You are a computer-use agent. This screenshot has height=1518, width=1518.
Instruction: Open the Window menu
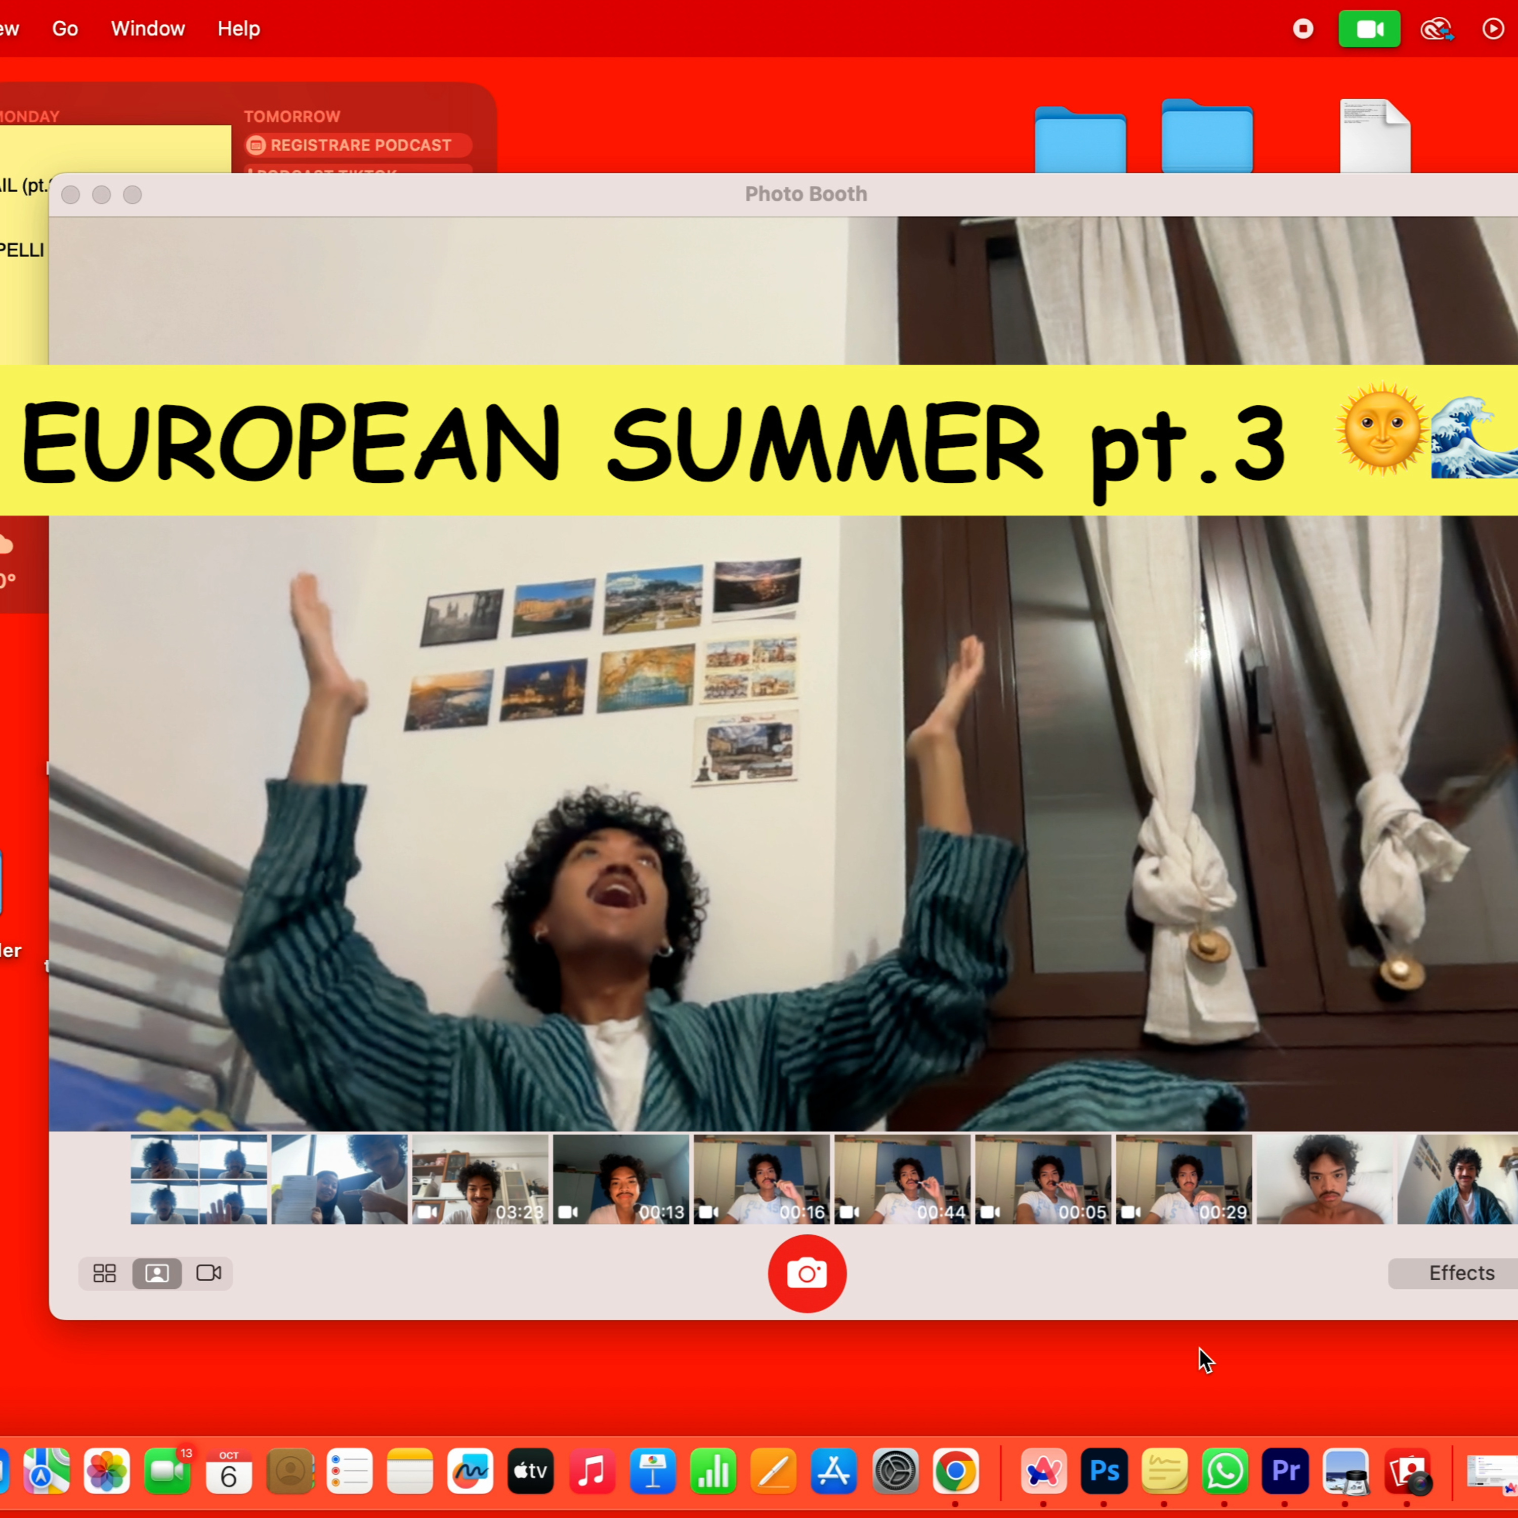click(148, 29)
